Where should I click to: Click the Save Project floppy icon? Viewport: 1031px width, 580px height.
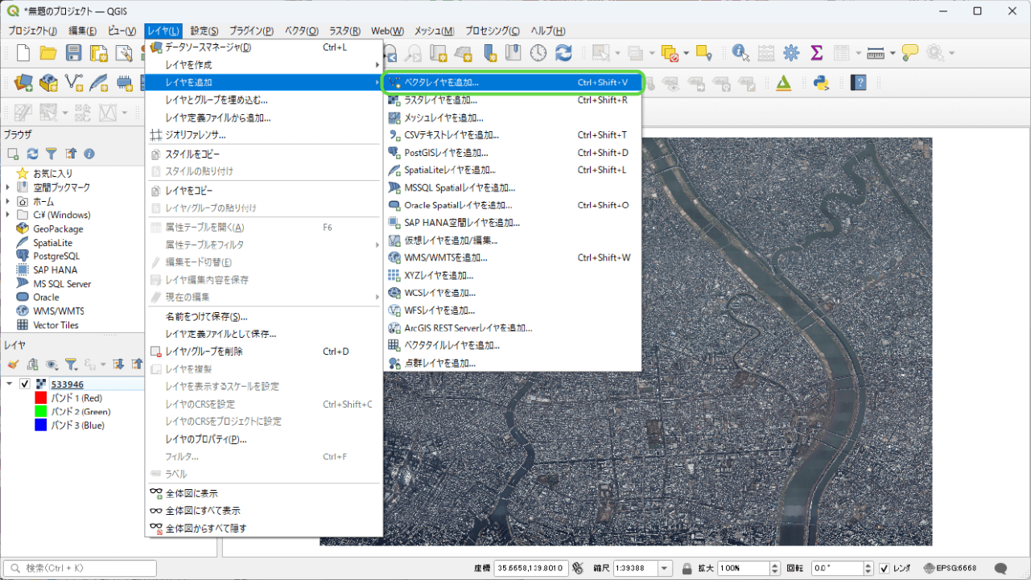pyautogui.click(x=74, y=53)
